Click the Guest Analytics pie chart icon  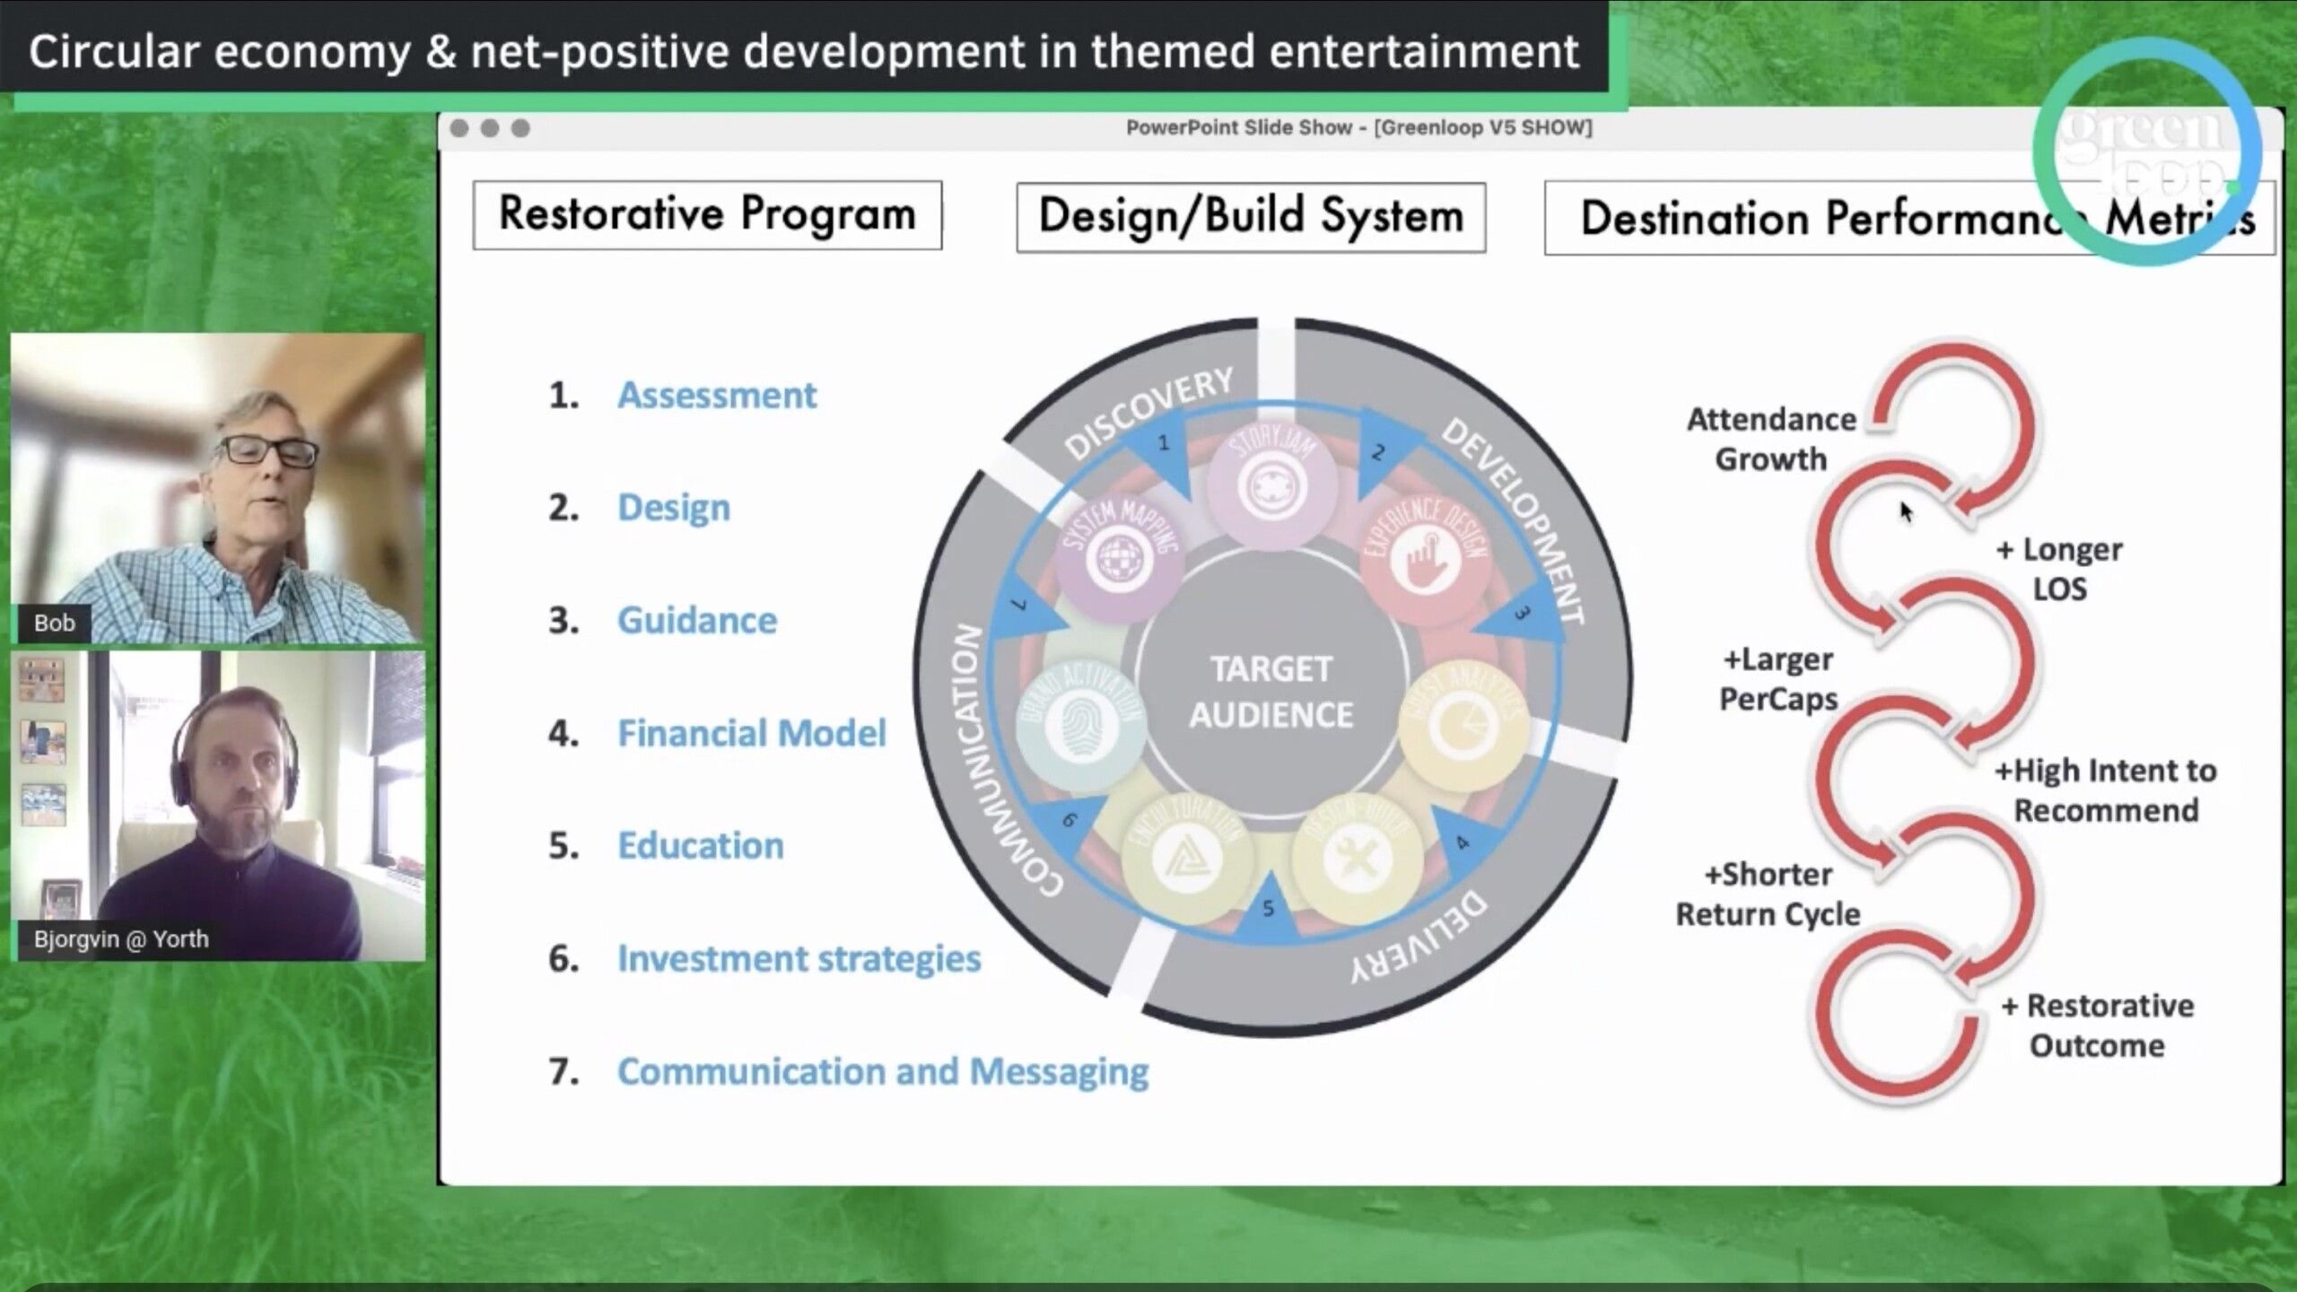(x=1463, y=727)
